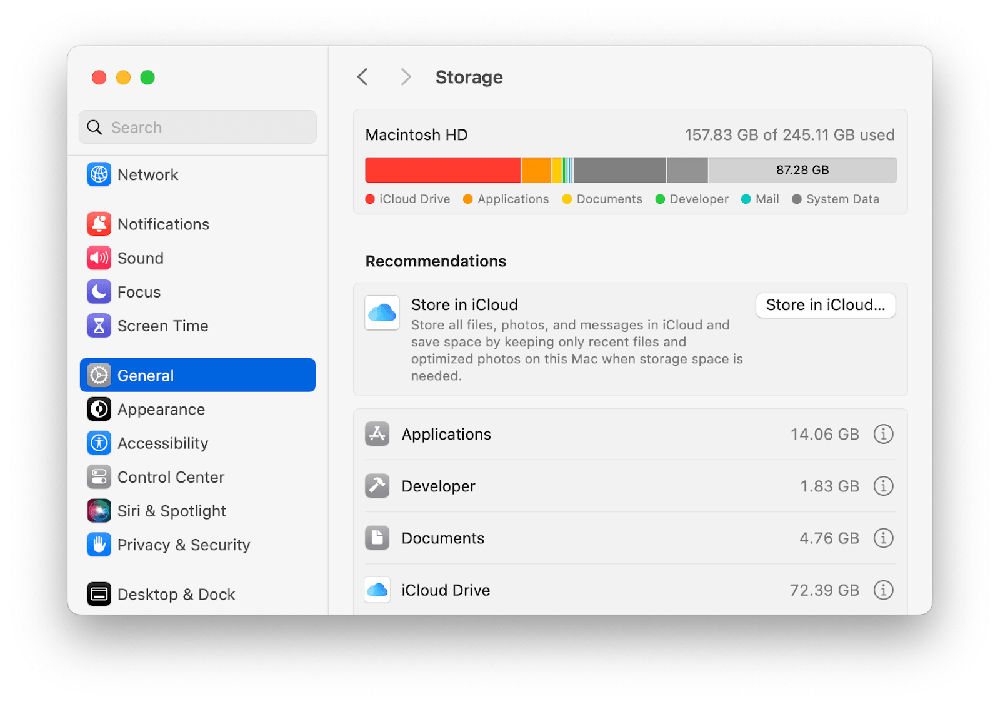
Task: Select the Notifications bell icon
Action: click(99, 224)
